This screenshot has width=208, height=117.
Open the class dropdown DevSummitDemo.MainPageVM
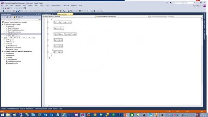[123, 17]
